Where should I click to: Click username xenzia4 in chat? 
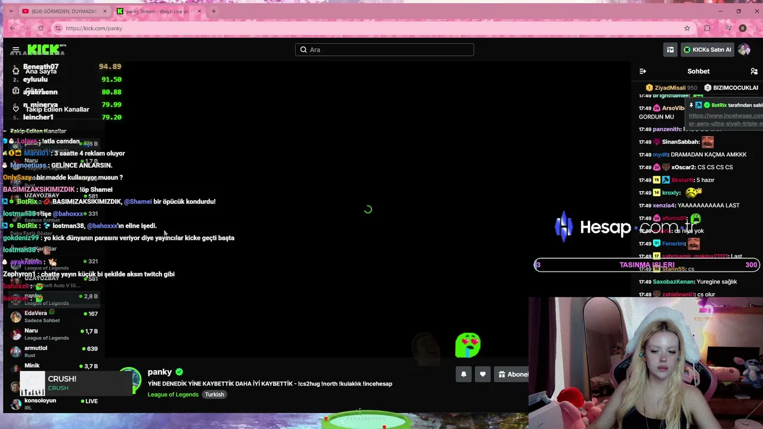664,206
